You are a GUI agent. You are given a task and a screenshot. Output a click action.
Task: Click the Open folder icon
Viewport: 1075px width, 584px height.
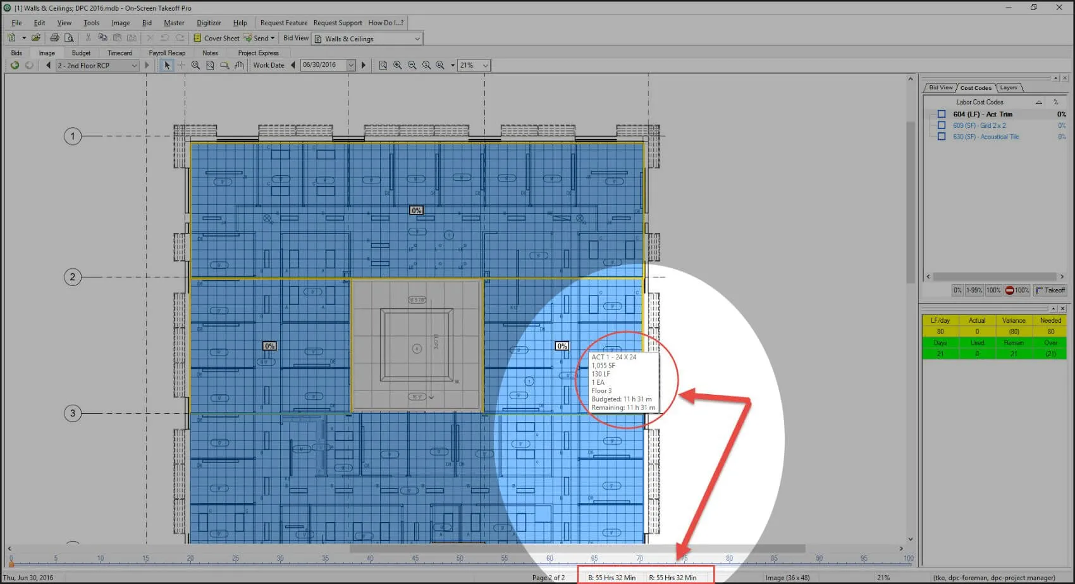pyautogui.click(x=36, y=38)
